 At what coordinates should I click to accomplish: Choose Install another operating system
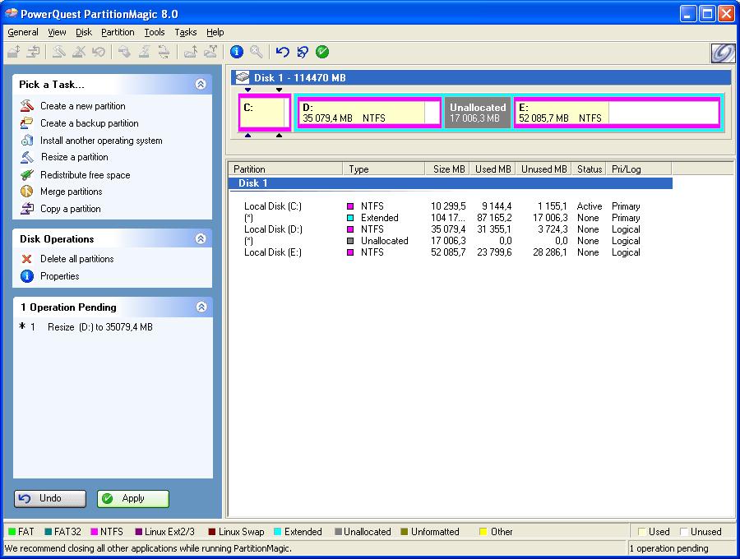tap(101, 141)
